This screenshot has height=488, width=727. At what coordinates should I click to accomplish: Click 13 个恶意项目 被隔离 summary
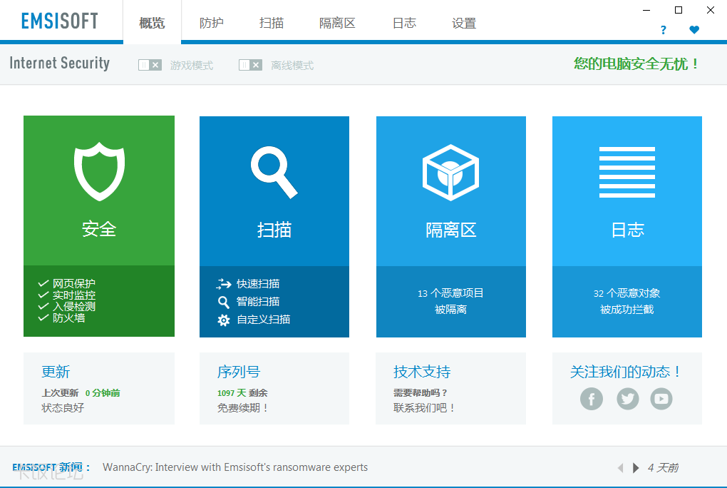coord(450,301)
